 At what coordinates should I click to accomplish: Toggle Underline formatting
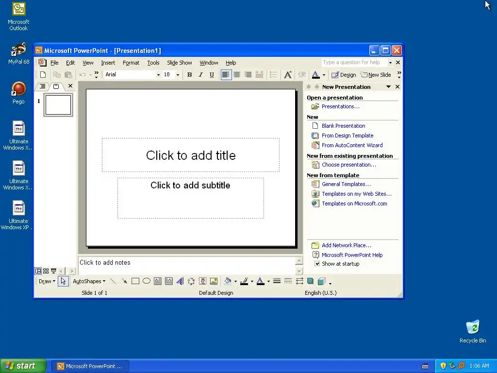pos(212,75)
